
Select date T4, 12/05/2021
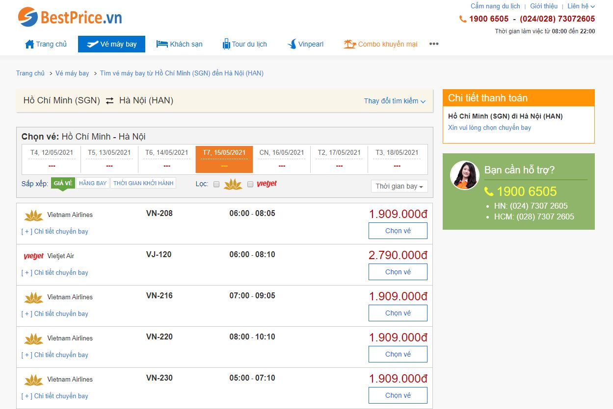tap(52, 159)
